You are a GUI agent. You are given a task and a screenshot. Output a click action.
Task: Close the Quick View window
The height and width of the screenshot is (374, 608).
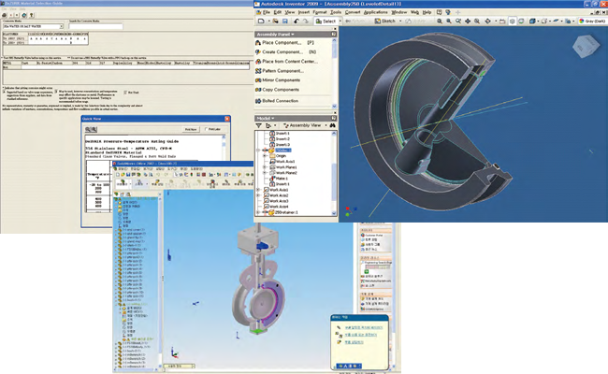[227, 119]
